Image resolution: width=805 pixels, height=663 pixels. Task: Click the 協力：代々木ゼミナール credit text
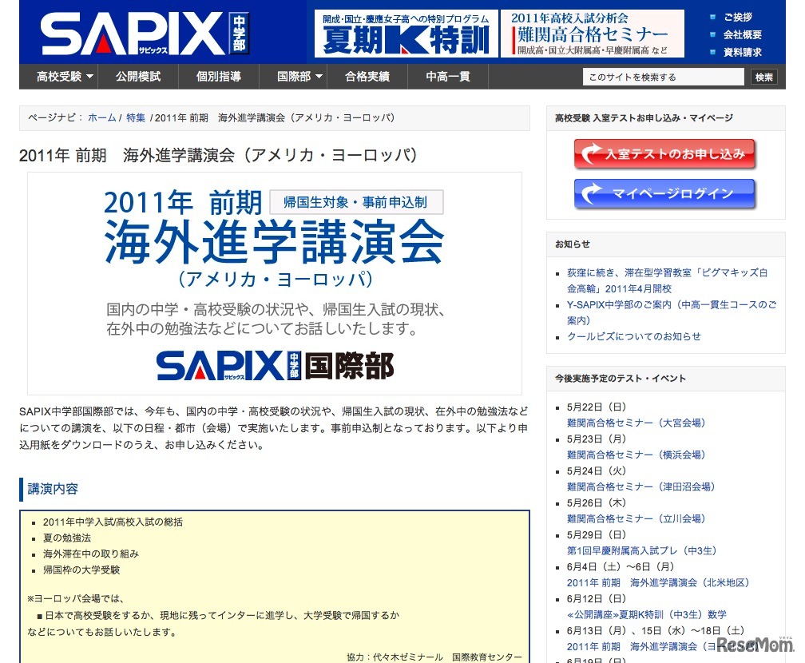coord(434,657)
